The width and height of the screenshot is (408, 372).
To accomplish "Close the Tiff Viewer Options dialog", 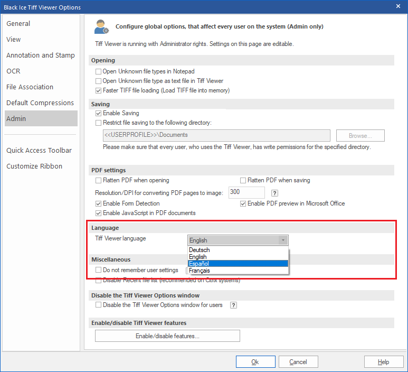I will [x=398, y=6].
